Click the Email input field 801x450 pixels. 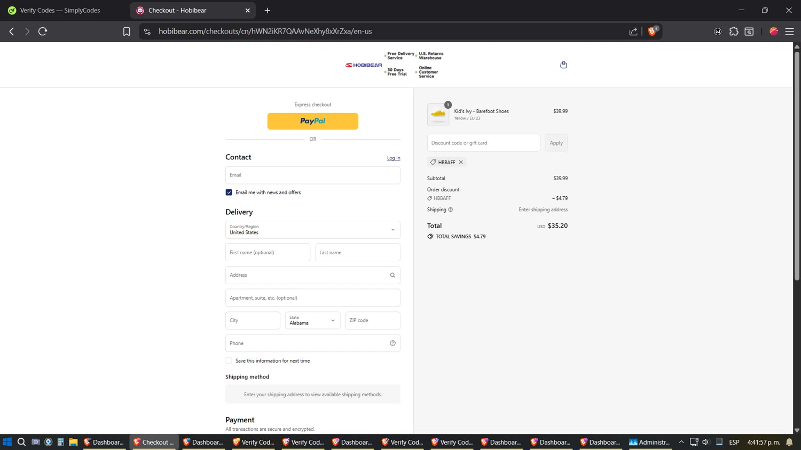(313, 175)
